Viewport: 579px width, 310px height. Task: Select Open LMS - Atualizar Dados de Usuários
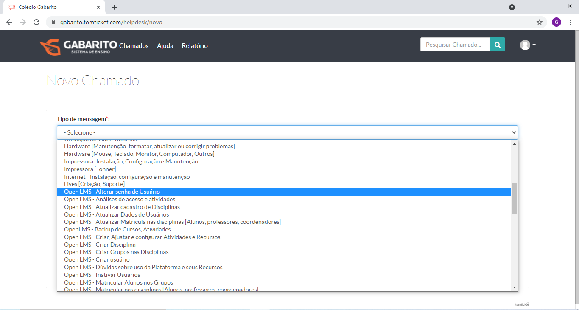tap(284, 215)
